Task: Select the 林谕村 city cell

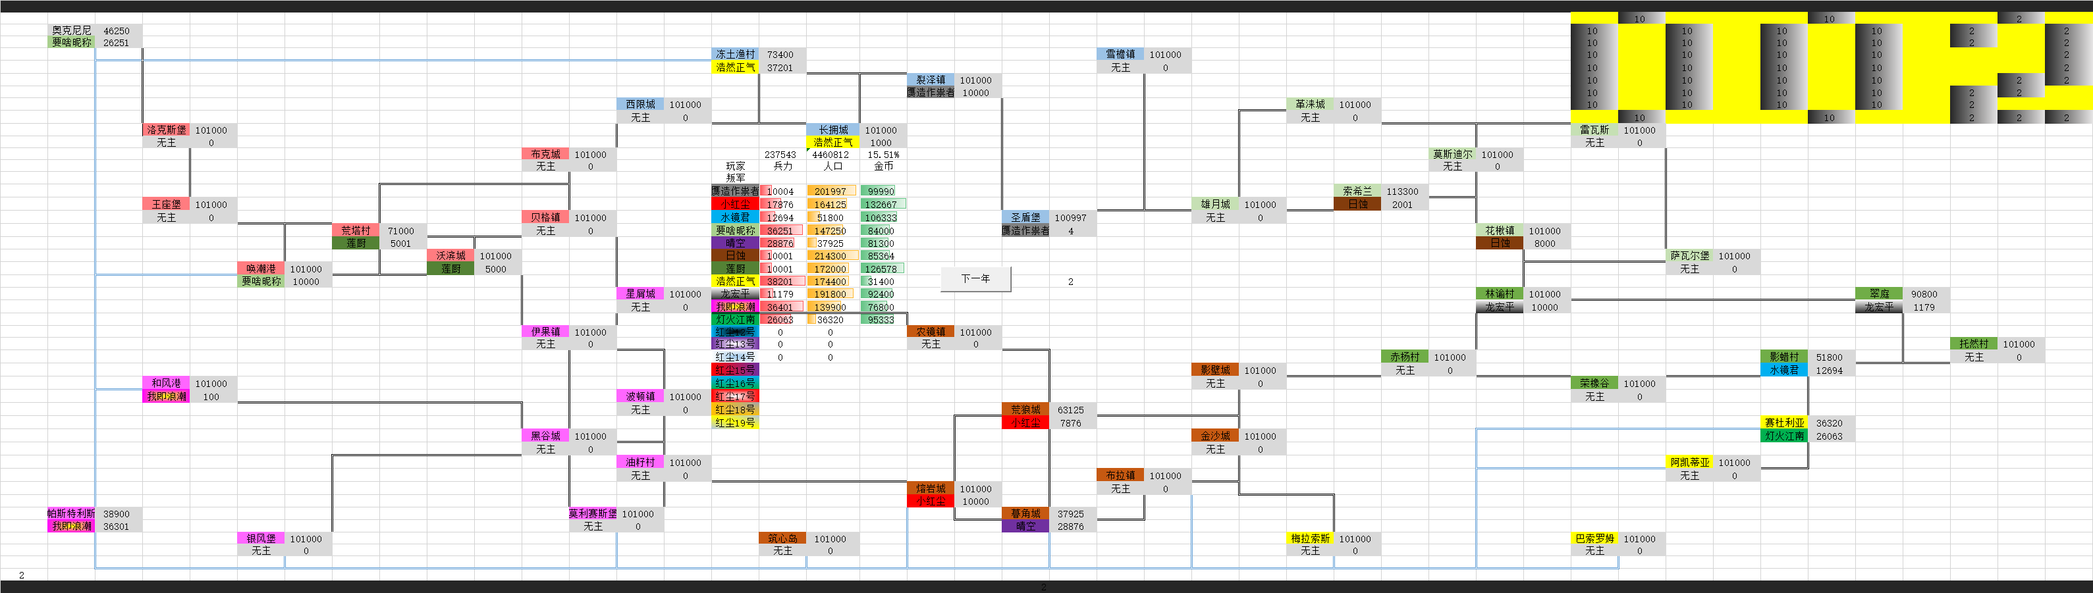Action: click(x=1500, y=294)
